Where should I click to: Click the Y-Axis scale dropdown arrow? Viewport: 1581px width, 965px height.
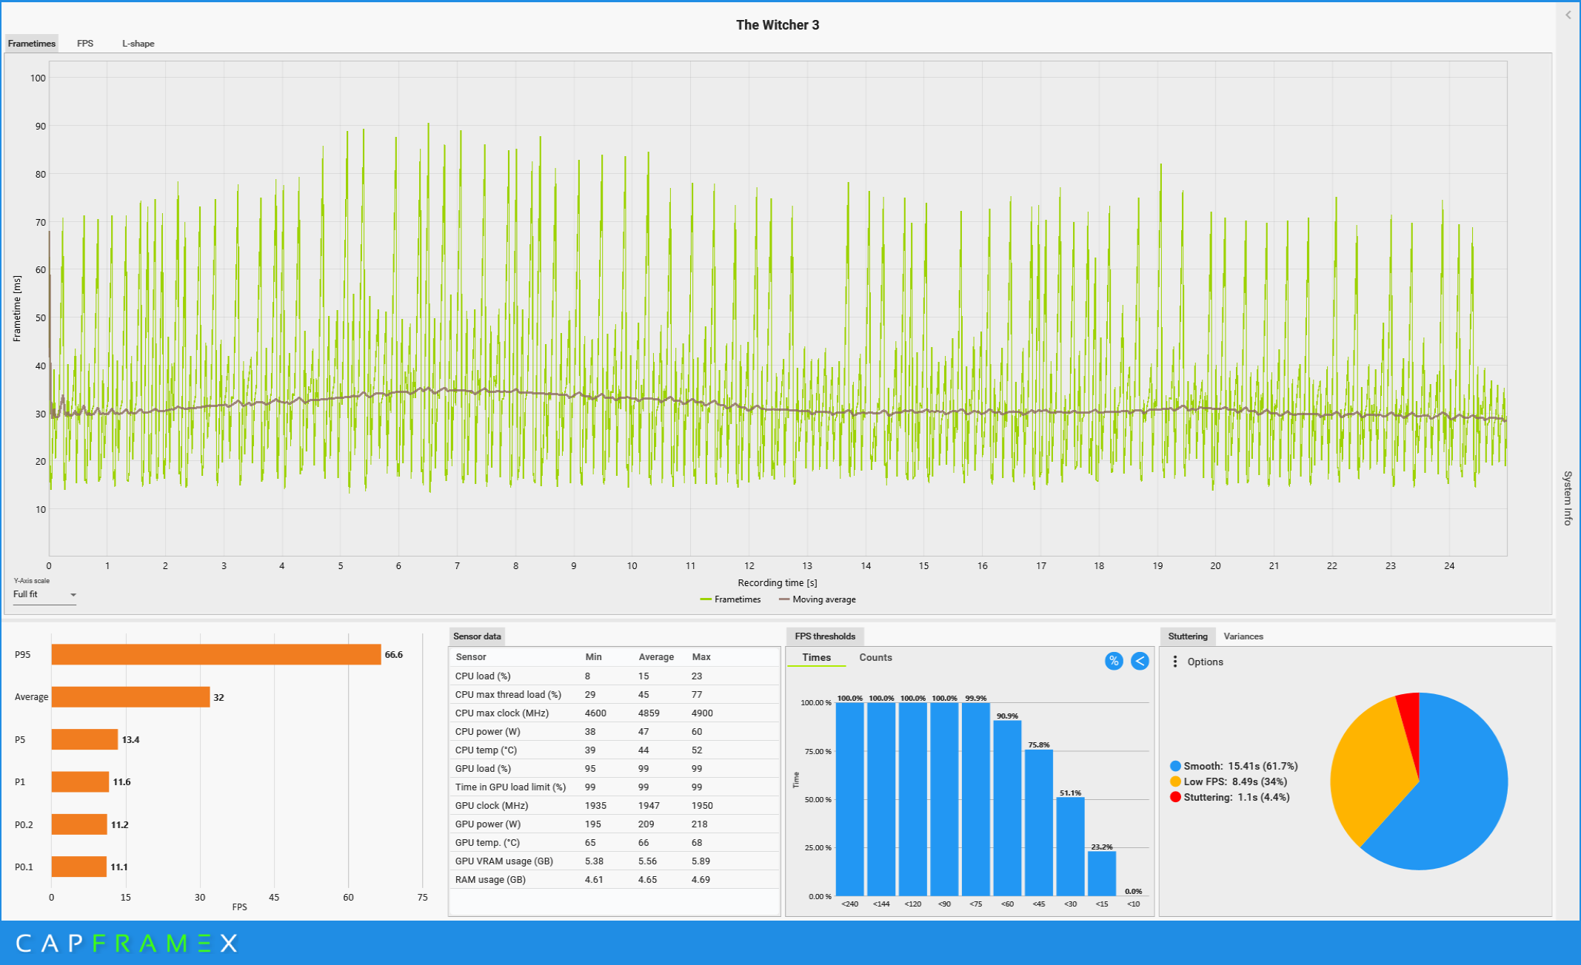(73, 595)
